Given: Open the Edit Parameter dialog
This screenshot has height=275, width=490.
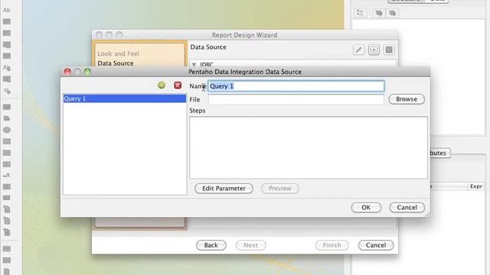Looking at the screenshot, I should coord(224,189).
